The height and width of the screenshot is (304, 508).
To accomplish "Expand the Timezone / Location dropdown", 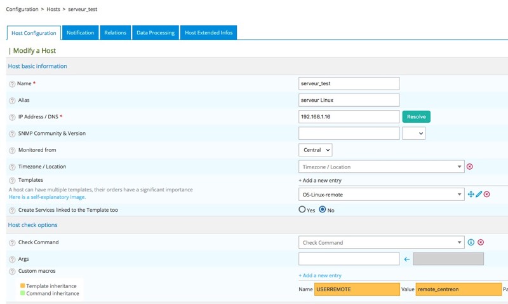I will 381,167.
